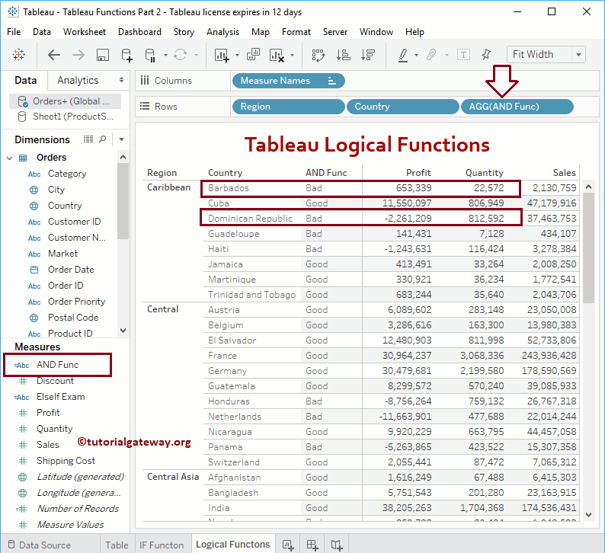This screenshot has height=553, width=605.
Task: Select the Postal Code dimension
Action: tap(73, 318)
